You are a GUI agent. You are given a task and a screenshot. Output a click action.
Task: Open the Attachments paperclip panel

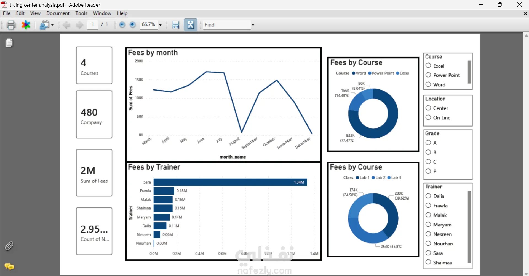[x=9, y=246]
